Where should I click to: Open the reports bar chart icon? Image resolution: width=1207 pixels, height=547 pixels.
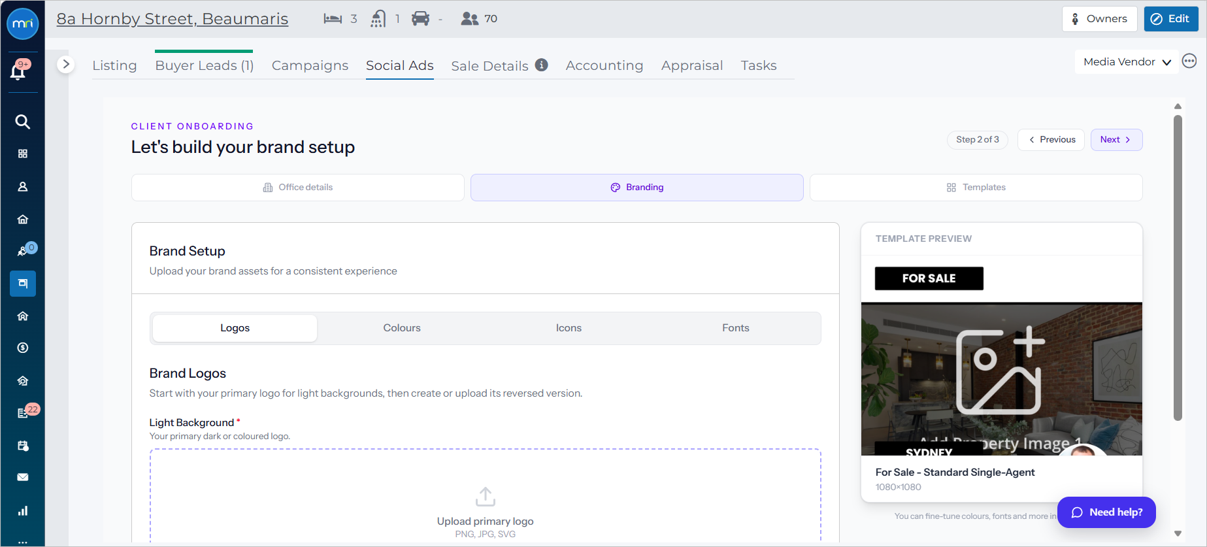pyautogui.click(x=23, y=510)
